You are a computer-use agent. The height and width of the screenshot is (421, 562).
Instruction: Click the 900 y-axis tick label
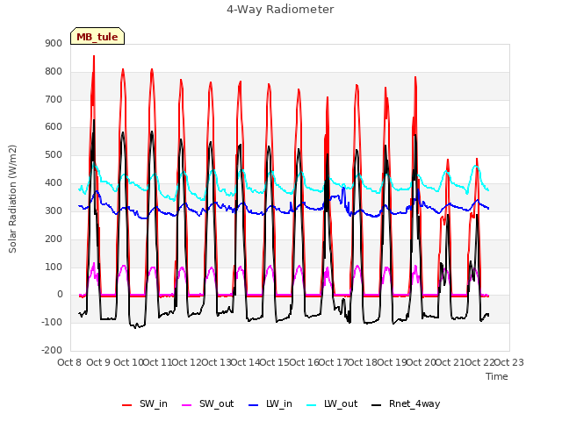point(54,44)
